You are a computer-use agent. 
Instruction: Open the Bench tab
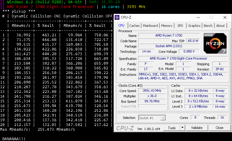pos(208,26)
